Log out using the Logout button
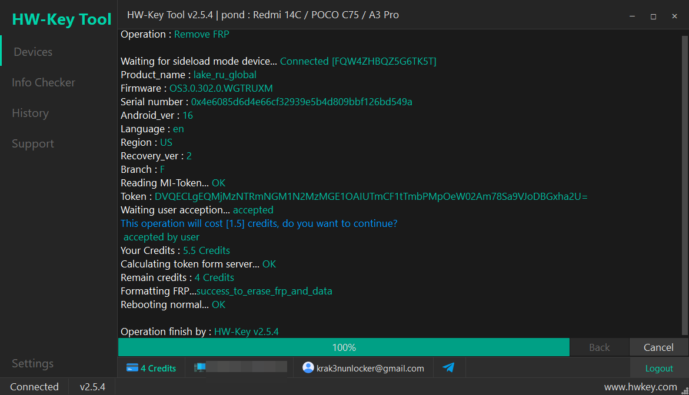689x395 pixels. point(659,368)
